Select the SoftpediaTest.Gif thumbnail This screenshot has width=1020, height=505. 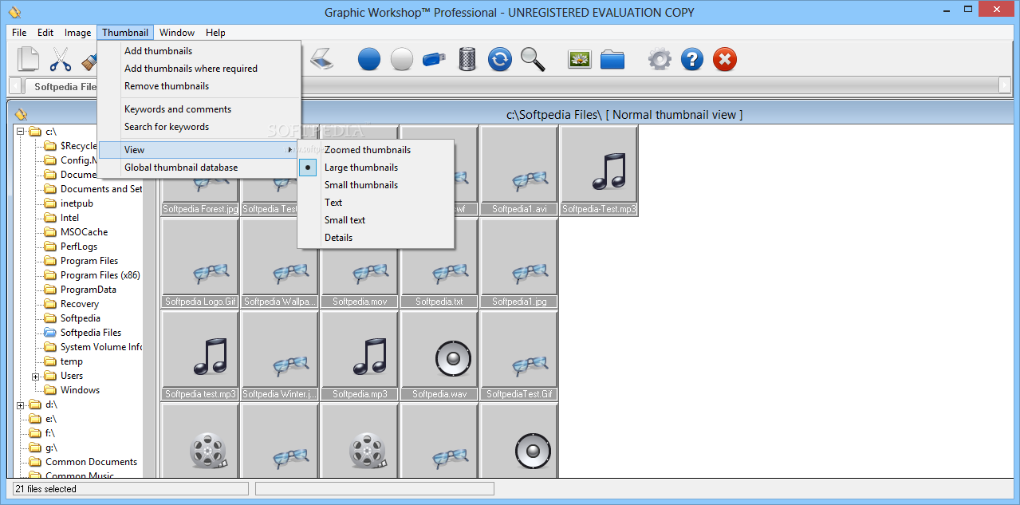(519, 355)
